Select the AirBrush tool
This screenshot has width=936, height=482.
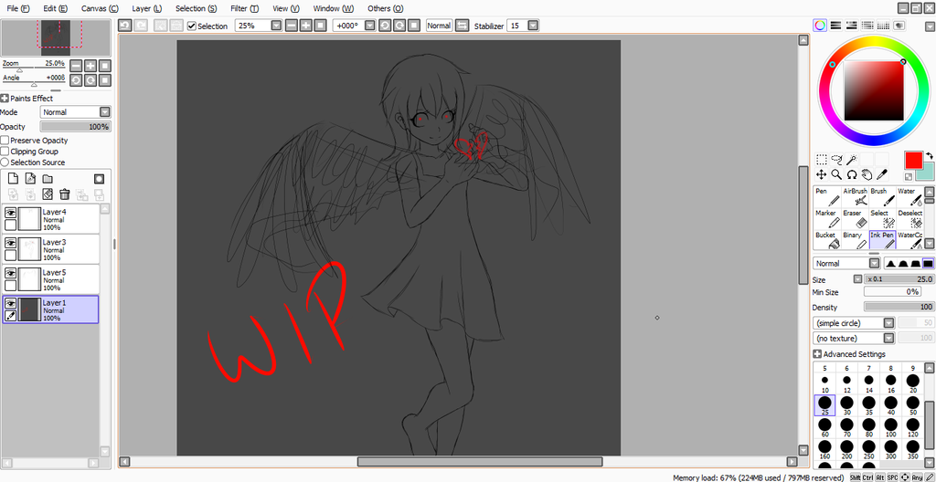(x=855, y=197)
